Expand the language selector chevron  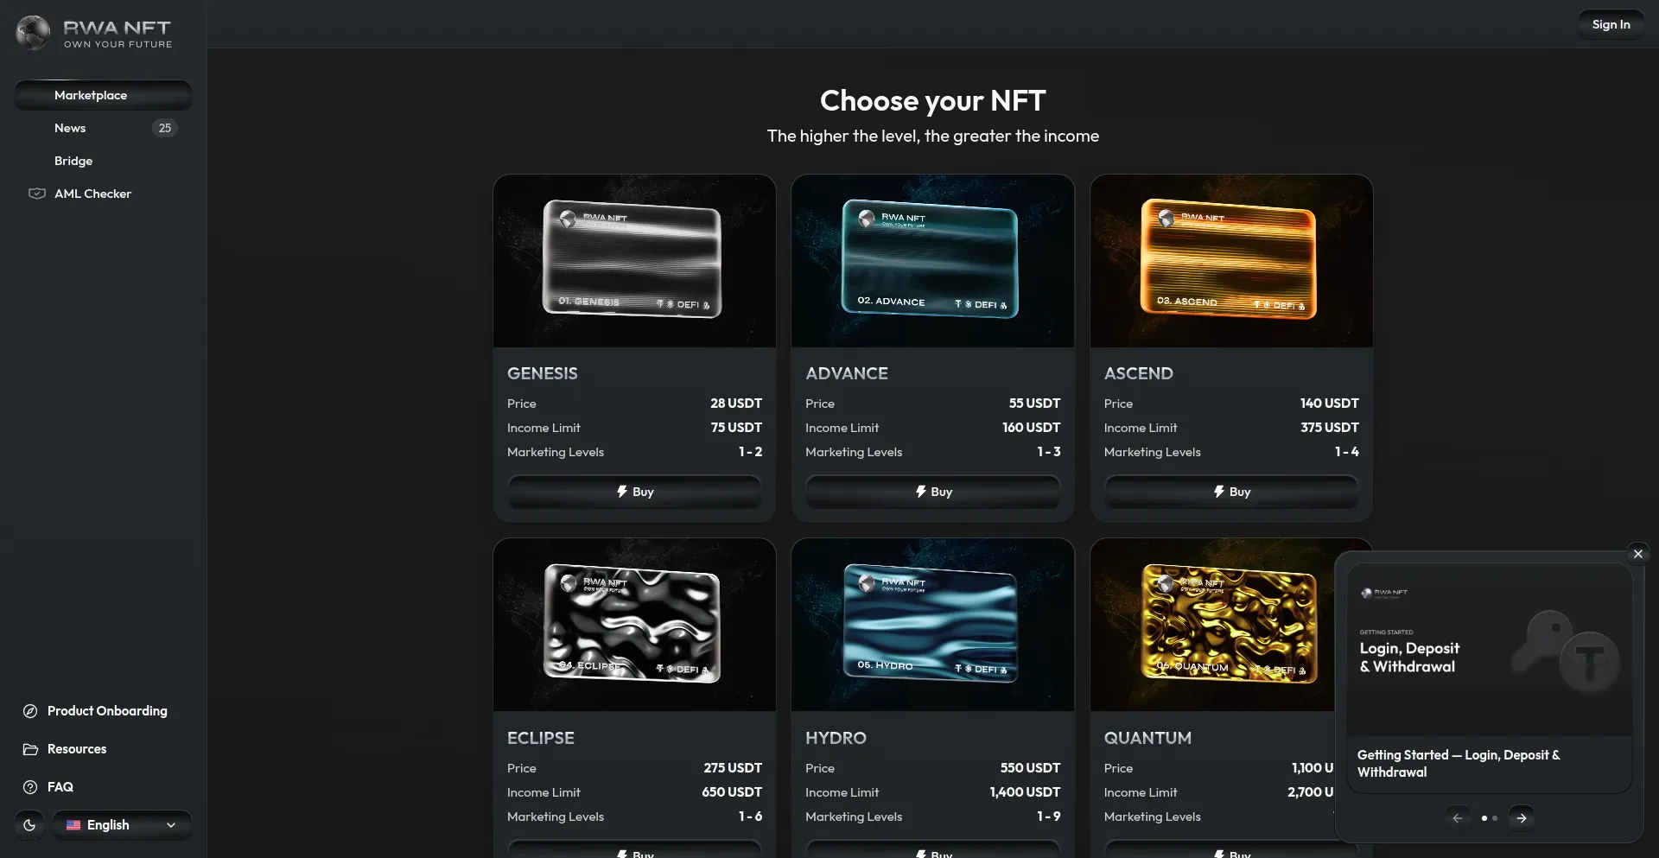point(171,825)
